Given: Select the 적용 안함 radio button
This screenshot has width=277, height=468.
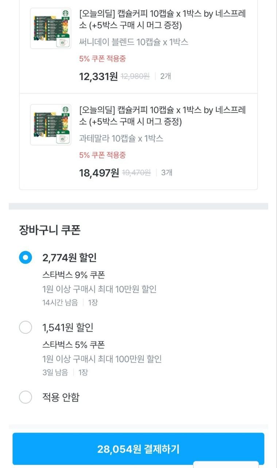Looking at the screenshot, I should tap(26, 397).
